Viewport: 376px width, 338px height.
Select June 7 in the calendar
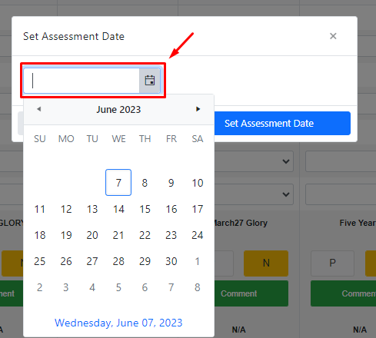[118, 183]
